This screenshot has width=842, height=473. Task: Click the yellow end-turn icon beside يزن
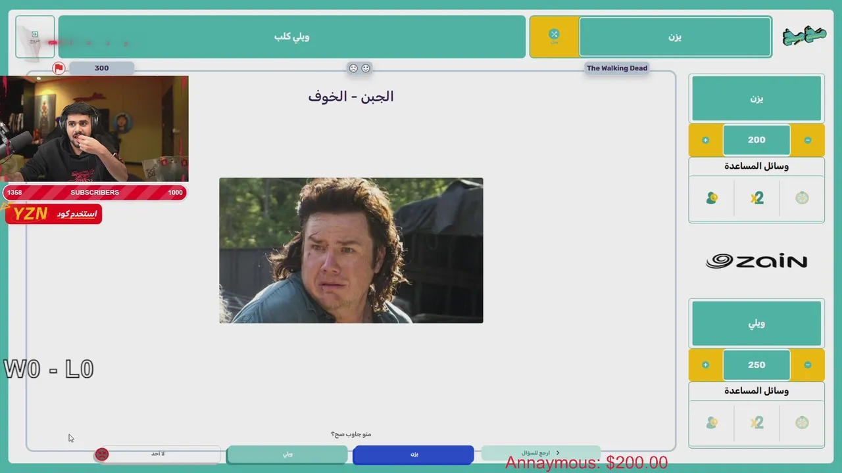554,37
